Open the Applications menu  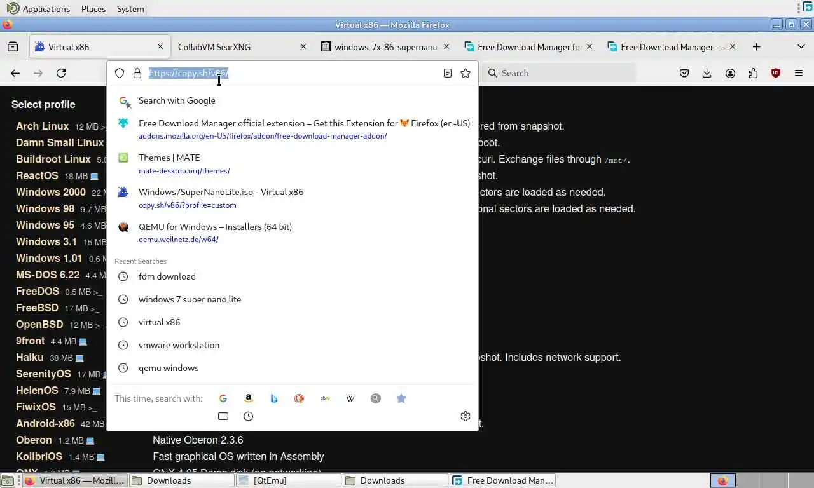(x=38, y=9)
